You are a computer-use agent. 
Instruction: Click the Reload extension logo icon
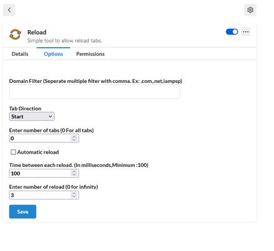[x=15, y=35]
